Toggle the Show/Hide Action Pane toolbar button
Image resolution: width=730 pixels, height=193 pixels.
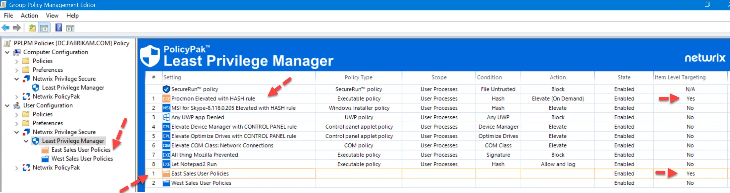tap(70, 28)
